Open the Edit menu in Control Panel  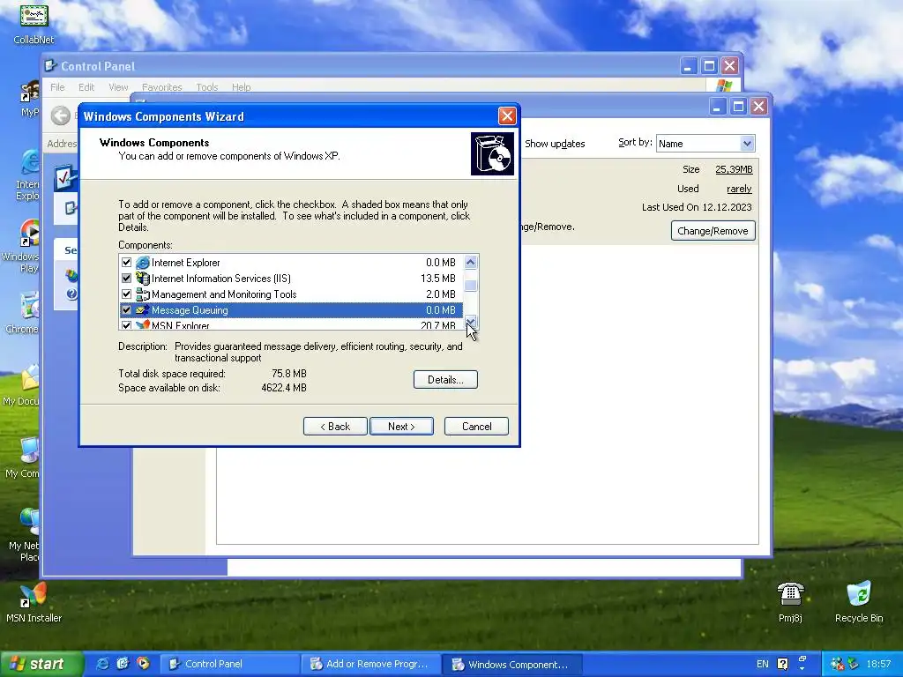tap(86, 87)
